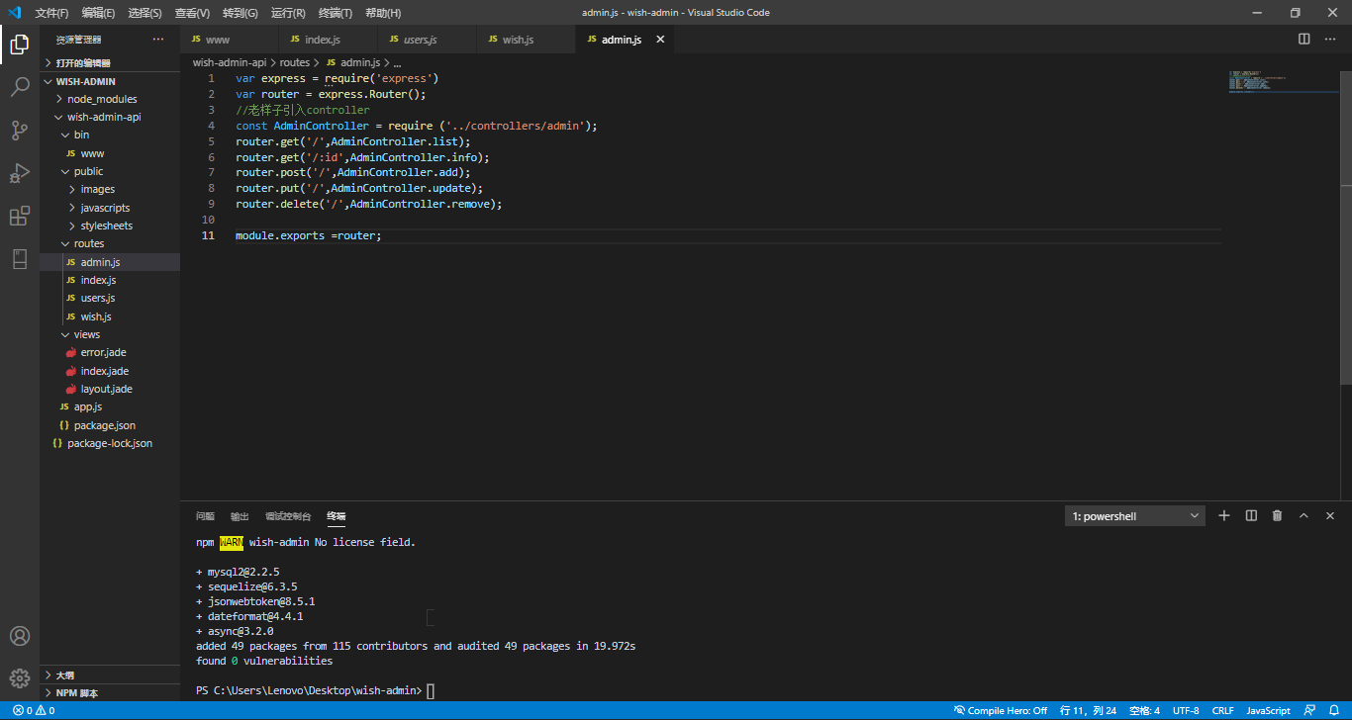Open the Manage gear icon
The image size is (1352, 720).
tap(20, 678)
